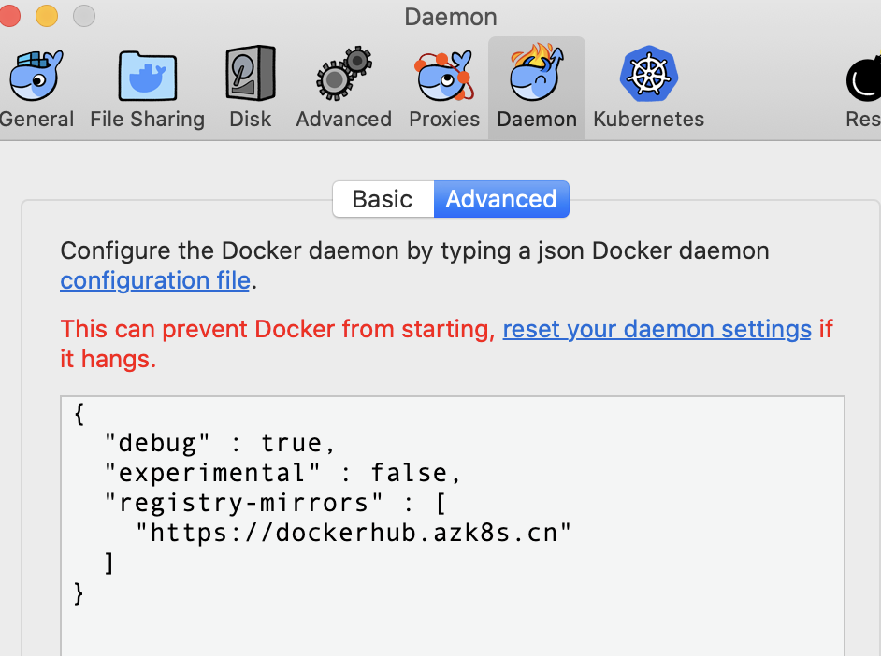
Task: Open the General preferences whale icon
Action: coord(35,77)
